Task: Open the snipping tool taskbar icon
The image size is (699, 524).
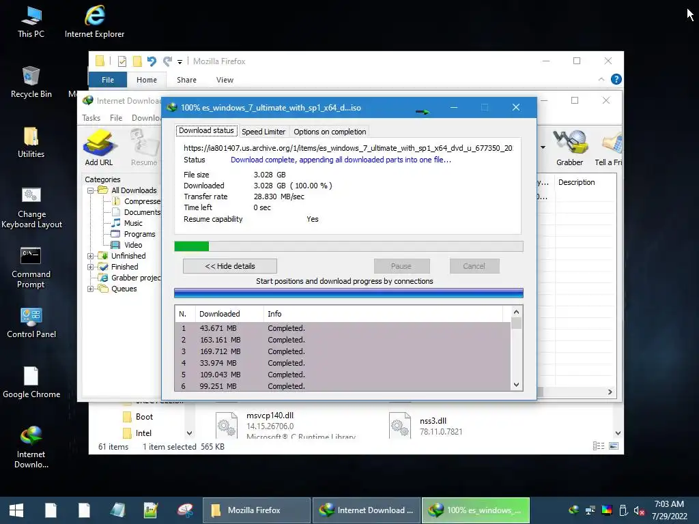Action: click(x=185, y=510)
